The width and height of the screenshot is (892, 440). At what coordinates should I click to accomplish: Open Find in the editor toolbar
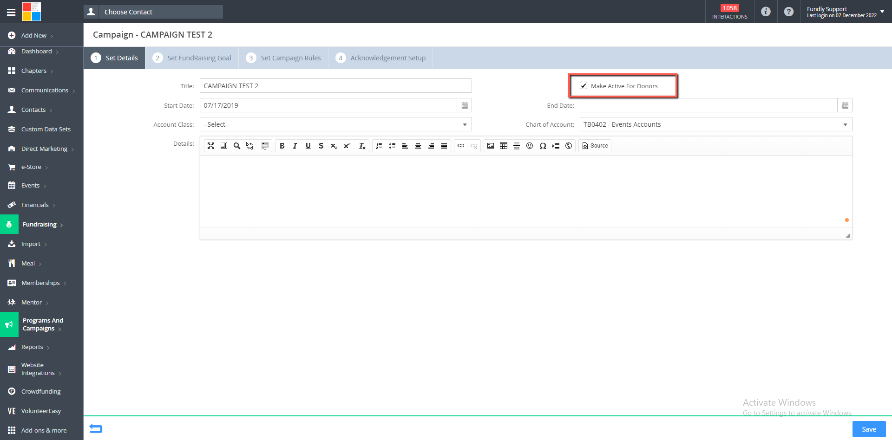237,146
